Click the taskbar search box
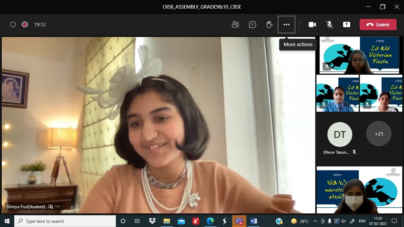Screen dimensions: 404x227 click(x=65, y=221)
